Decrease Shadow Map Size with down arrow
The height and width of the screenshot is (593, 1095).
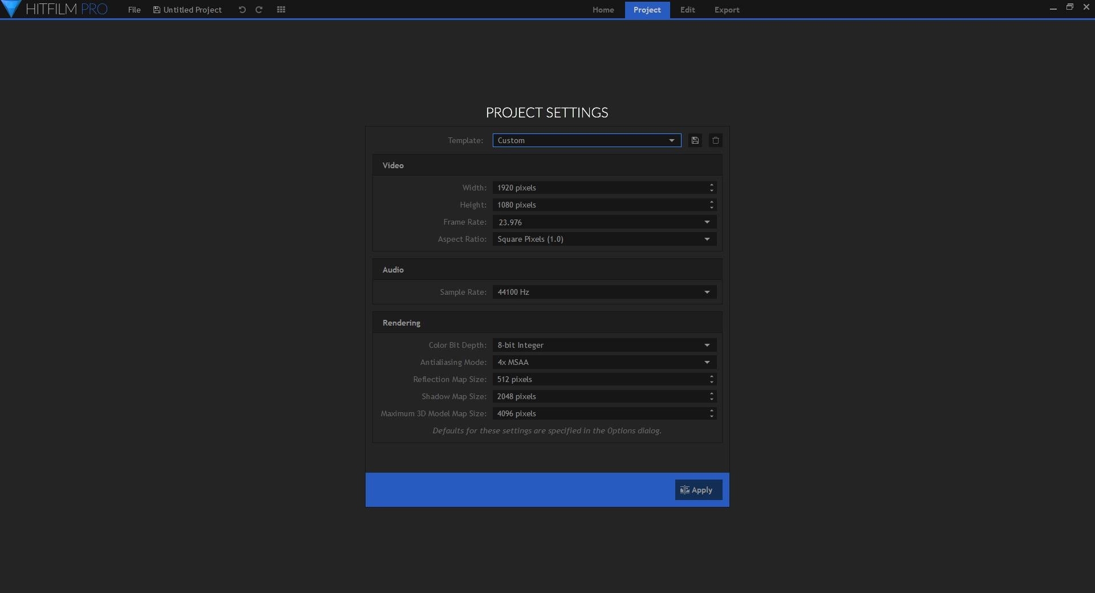click(x=712, y=400)
